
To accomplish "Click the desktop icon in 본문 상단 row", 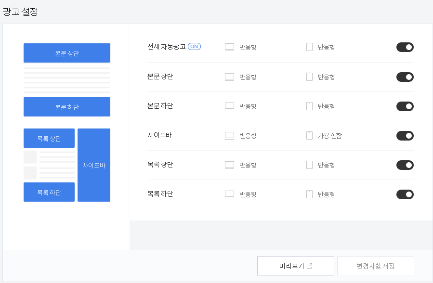I will pos(229,77).
